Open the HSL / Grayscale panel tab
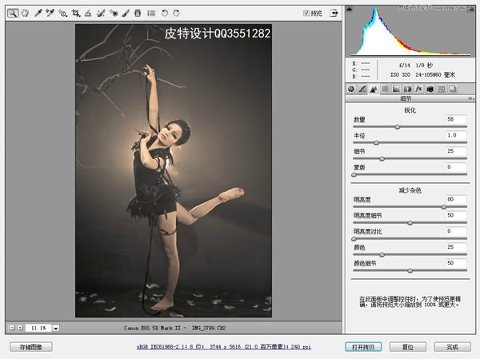Viewport: 480px width, 359px height. [385, 89]
